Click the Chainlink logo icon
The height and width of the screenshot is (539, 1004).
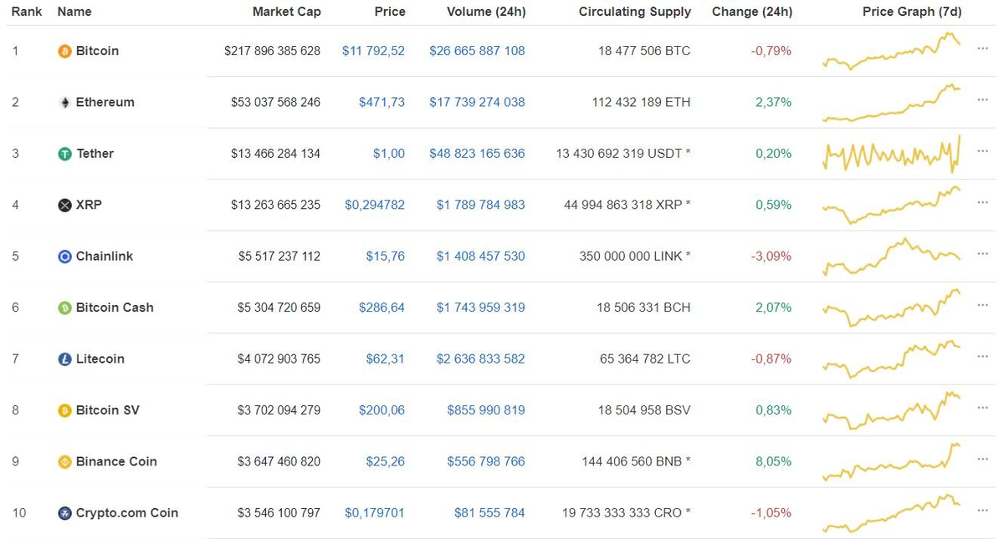tap(64, 257)
